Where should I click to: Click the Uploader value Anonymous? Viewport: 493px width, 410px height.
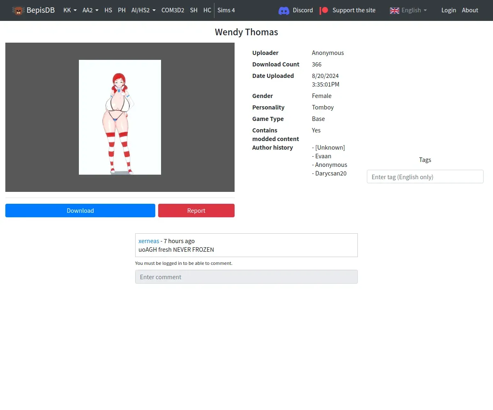(x=328, y=53)
